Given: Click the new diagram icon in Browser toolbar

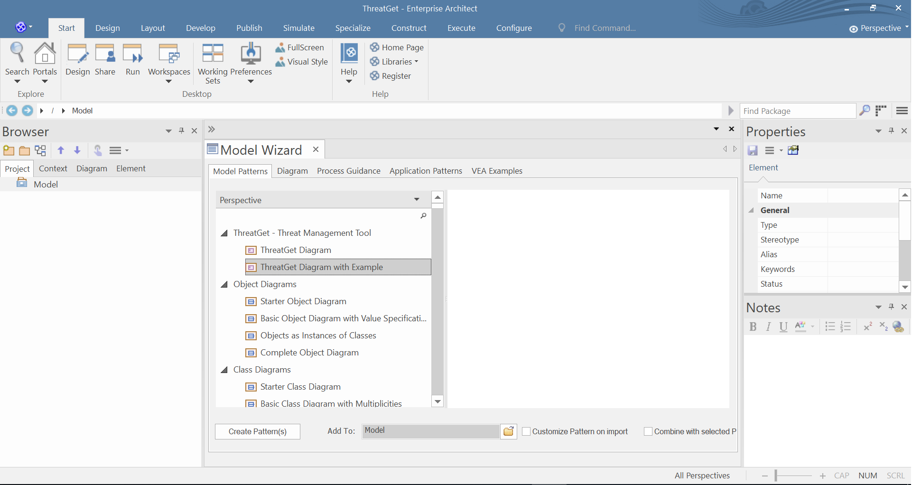Looking at the screenshot, I should coord(41,150).
